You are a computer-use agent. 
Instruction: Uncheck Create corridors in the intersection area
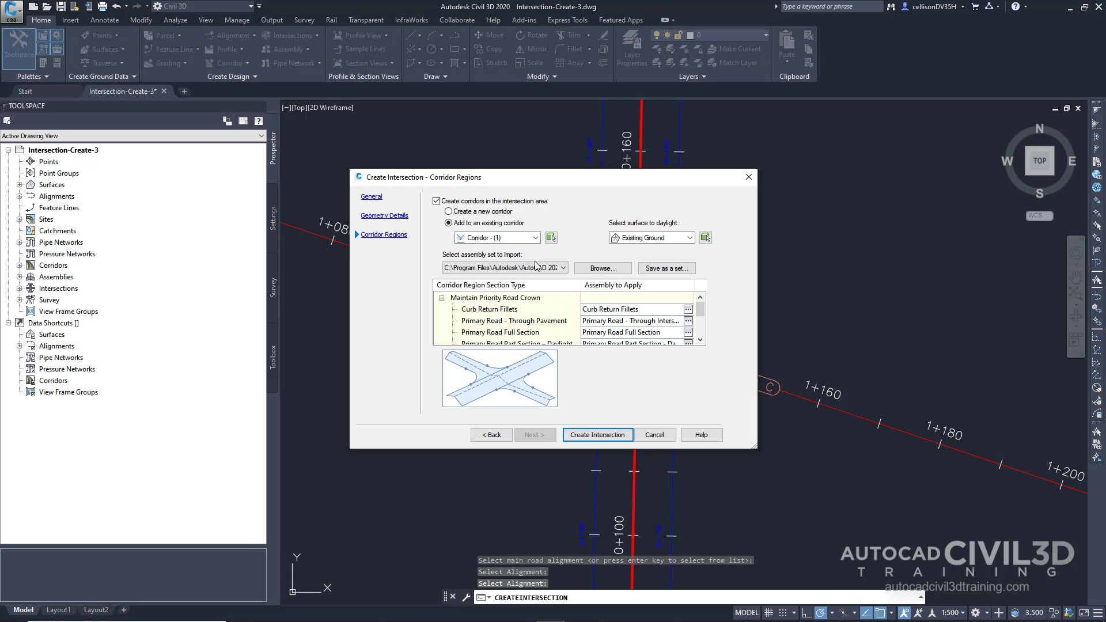pyautogui.click(x=437, y=200)
